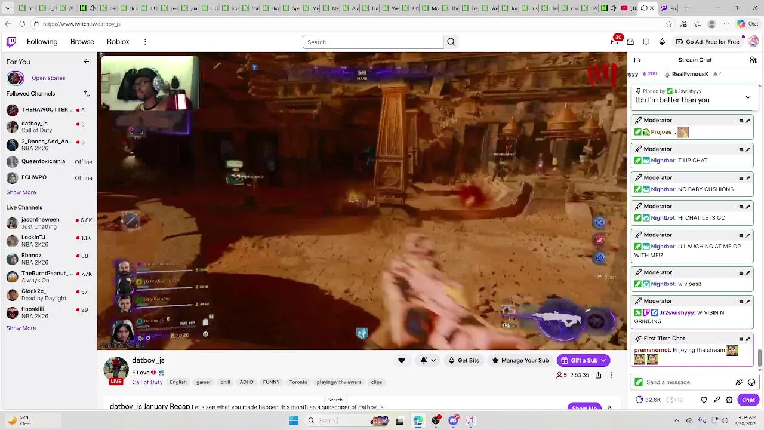Open iTunes music icon in taskbar
764x430 pixels.
click(470, 420)
